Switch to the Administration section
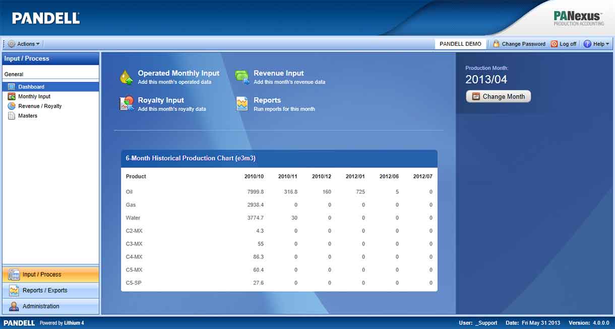 pos(51,306)
